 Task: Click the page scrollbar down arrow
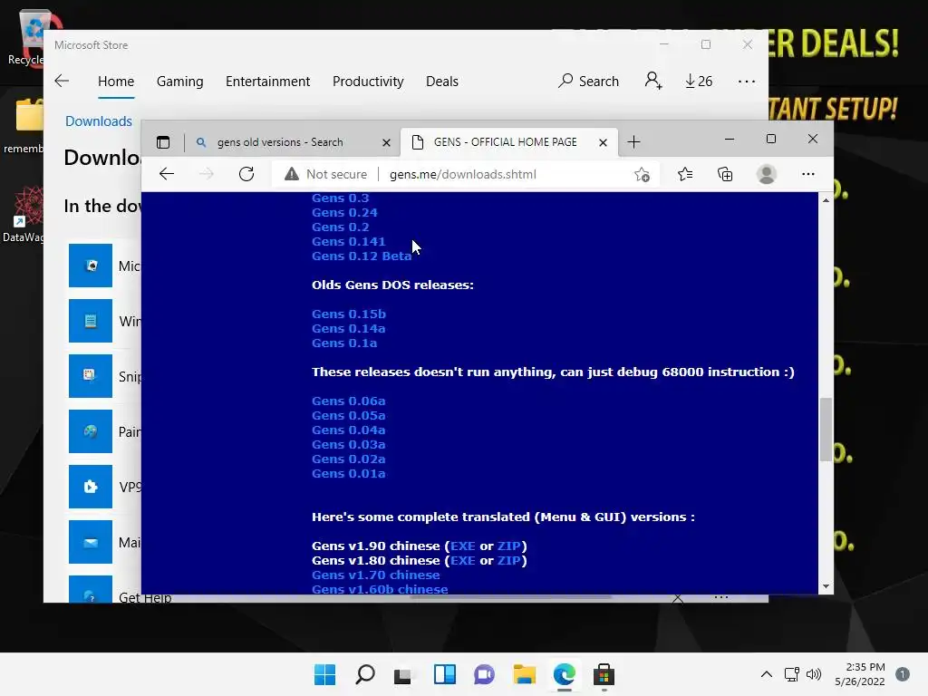(x=826, y=586)
